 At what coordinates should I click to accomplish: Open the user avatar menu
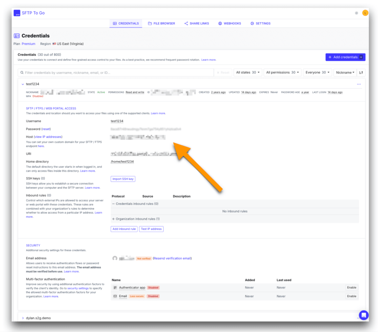point(365,13)
